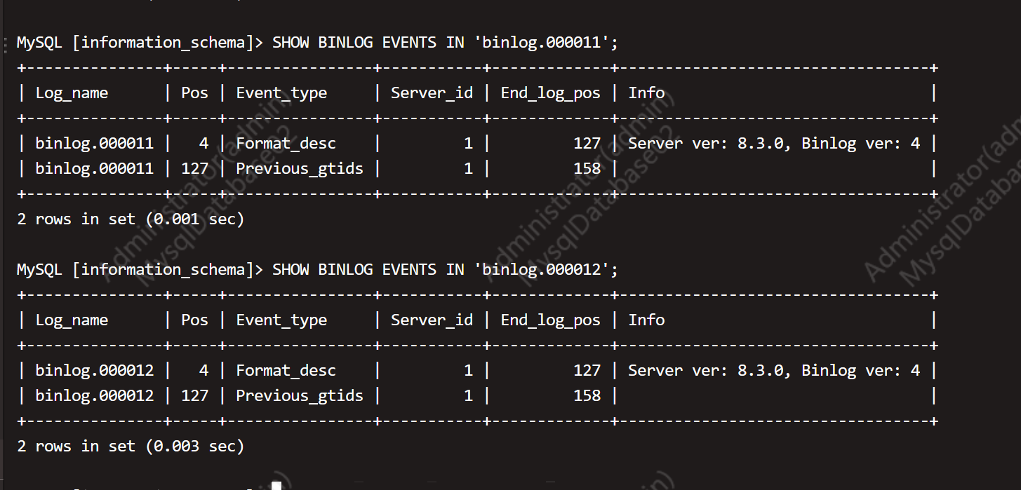Select Format_desc cell in binlog.000011 results
The height and width of the screenshot is (490, 1021).
pos(286,144)
